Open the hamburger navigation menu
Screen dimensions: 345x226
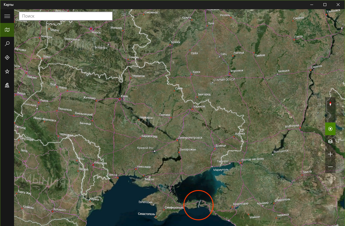(x=7, y=16)
